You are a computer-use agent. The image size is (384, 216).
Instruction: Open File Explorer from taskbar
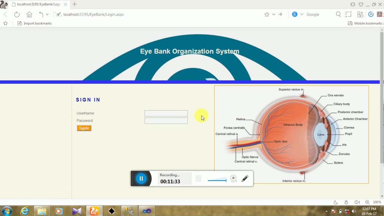(x=42, y=211)
